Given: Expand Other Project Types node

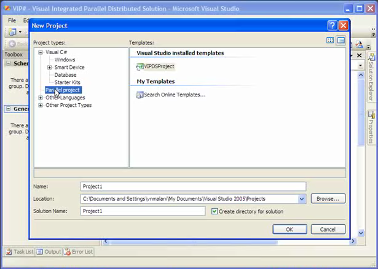Looking at the screenshot, I should pyautogui.click(x=41, y=105).
